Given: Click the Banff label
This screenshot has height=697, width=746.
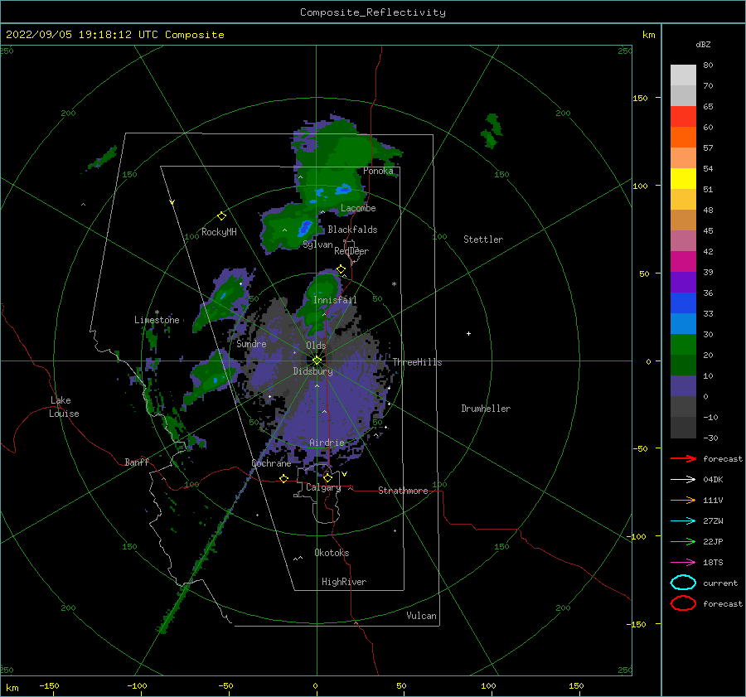Looking at the screenshot, I should [x=137, y=462].
